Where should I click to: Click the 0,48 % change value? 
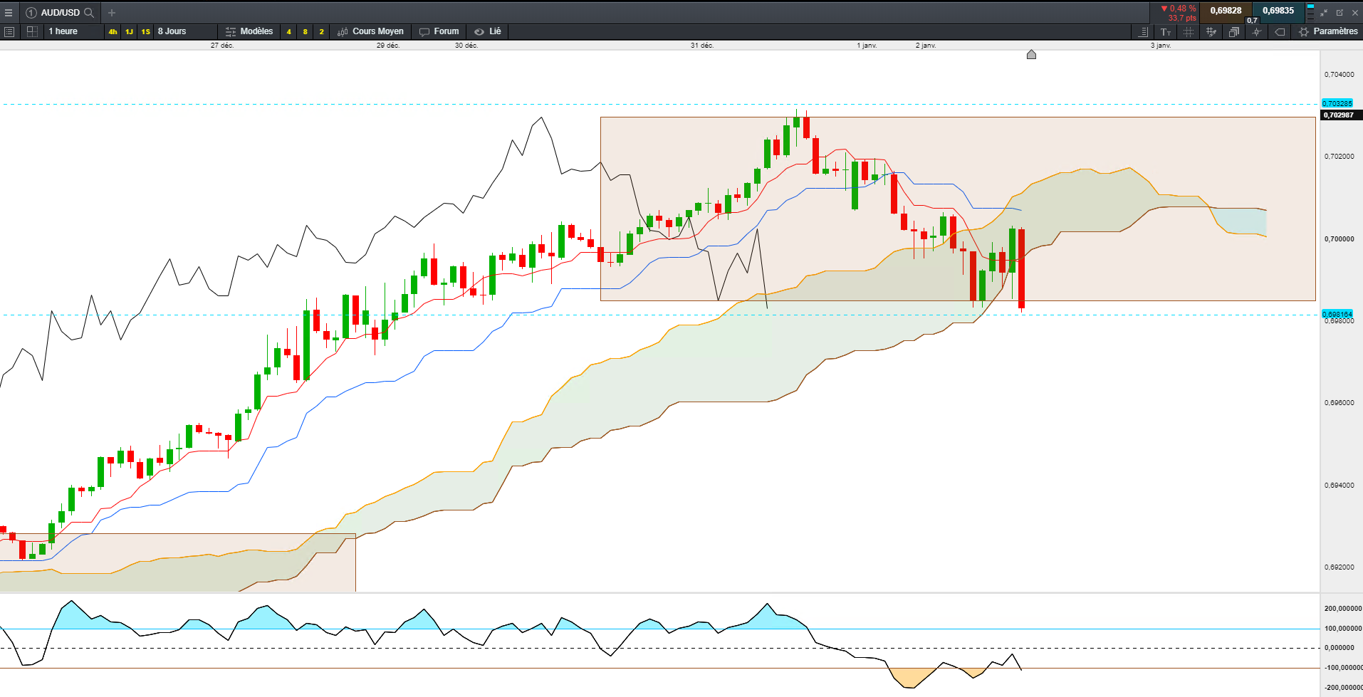point(1183,9)
